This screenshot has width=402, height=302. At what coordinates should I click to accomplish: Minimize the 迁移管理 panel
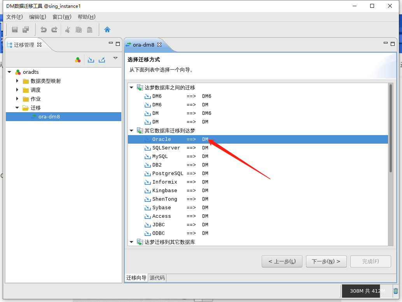coord(111,43)
